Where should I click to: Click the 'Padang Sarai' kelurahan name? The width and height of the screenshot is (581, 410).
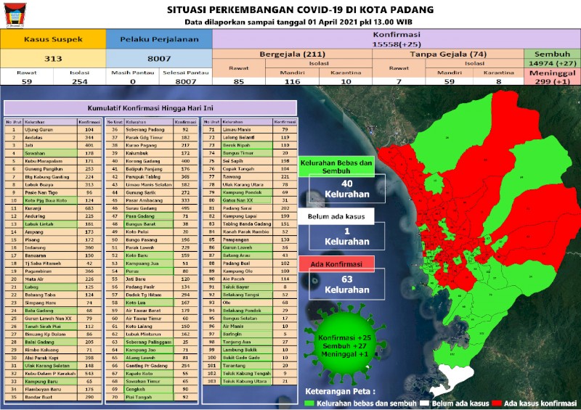point(237,208)
